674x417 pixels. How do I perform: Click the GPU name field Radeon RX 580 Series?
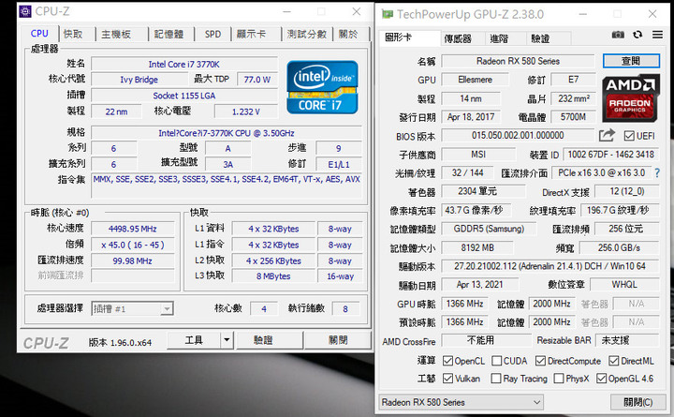click(518, 61)
